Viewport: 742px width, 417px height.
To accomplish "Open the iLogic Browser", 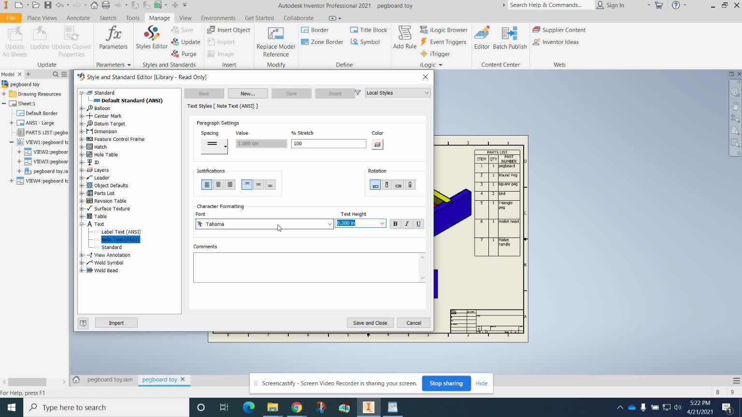I will pyautogui.click(x=443, y=30).
